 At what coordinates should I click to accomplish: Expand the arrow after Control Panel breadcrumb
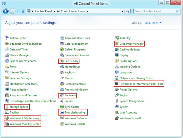point(54,11)
